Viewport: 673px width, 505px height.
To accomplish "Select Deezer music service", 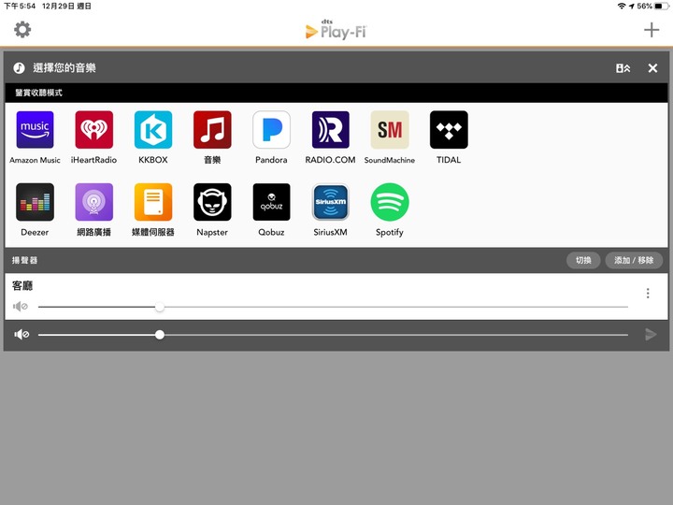I will tap(35, 202).
